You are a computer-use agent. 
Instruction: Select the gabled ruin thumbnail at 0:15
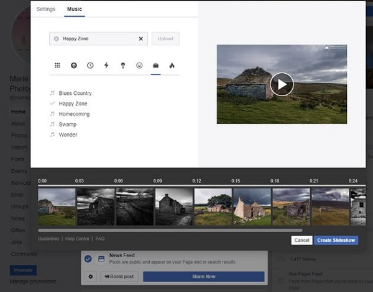click(x=252, y=207)
